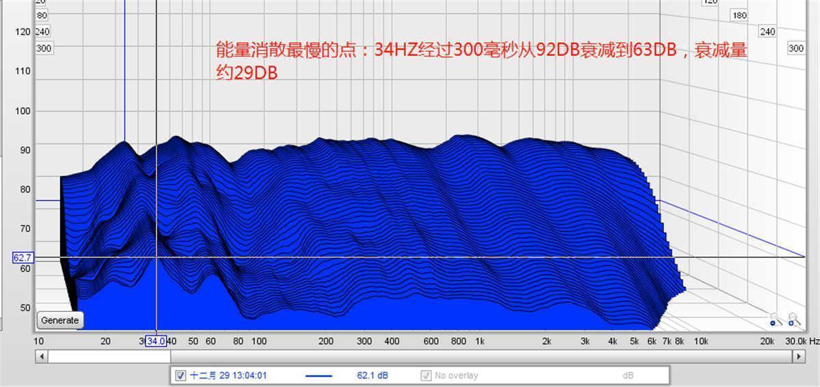Viewport: 820px width, 387px height.
Task: Click the zoom in magnifier icon
Action: [793, 319]
